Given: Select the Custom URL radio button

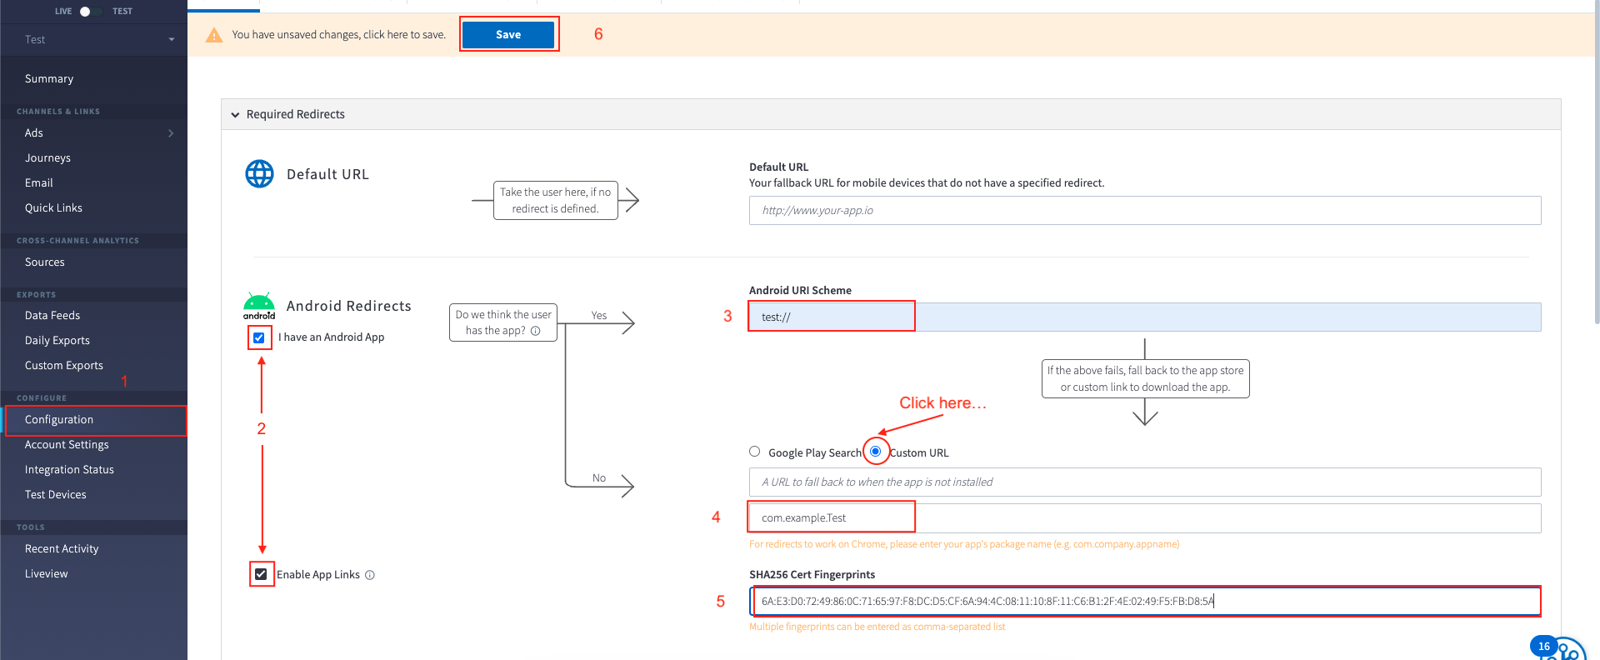Looking at the screenshot, I should (875, 452).
